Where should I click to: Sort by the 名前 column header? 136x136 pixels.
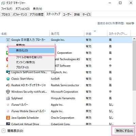click(25, 34)
